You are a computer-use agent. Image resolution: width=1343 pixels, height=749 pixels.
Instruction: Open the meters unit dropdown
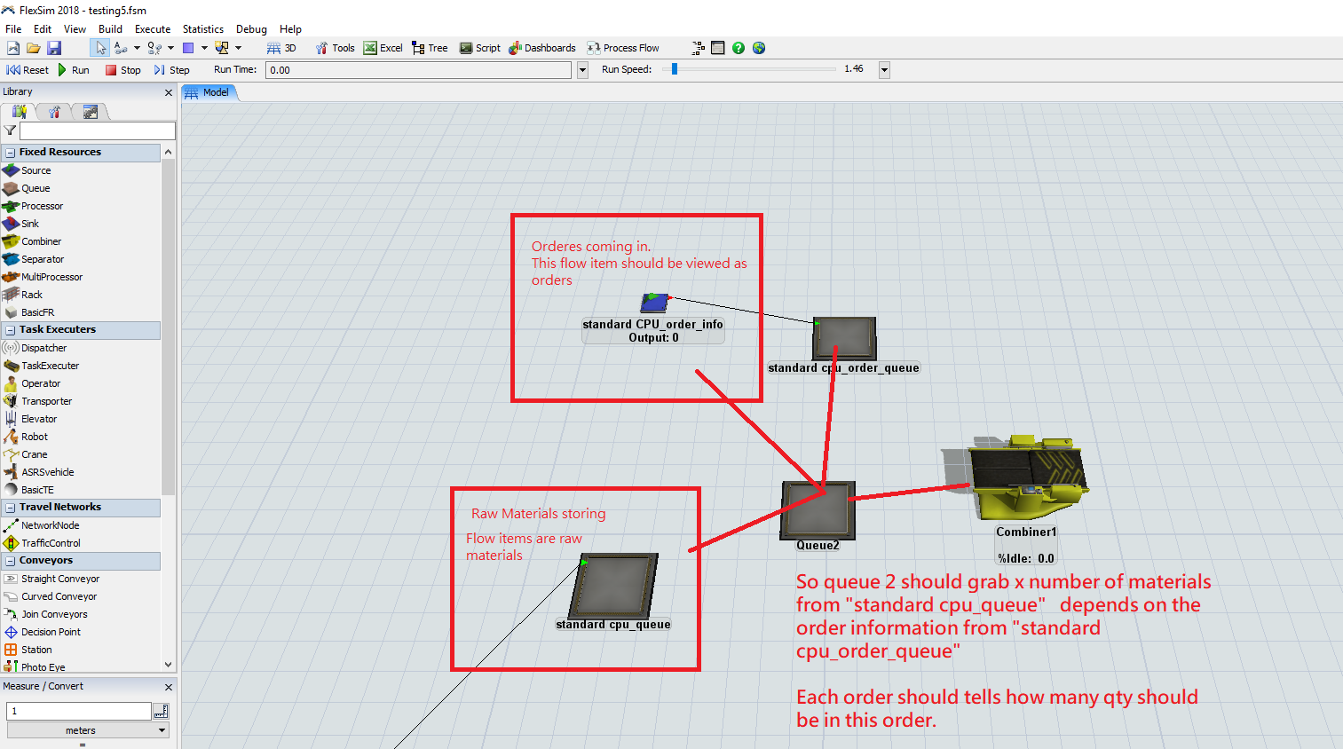(87, 730)
